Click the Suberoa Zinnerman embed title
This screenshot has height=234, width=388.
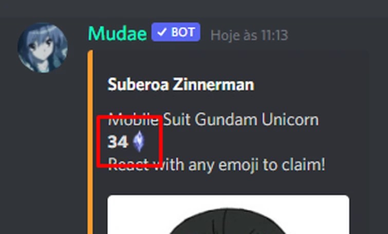[x=181, y=84]
